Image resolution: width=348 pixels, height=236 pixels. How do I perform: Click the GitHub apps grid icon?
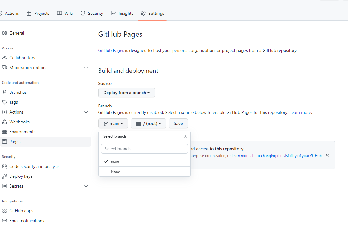tap(5, 211)
